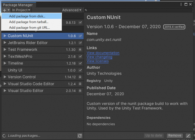
Task: Click the download icon on Test Framework row
Action: [80, 49]
